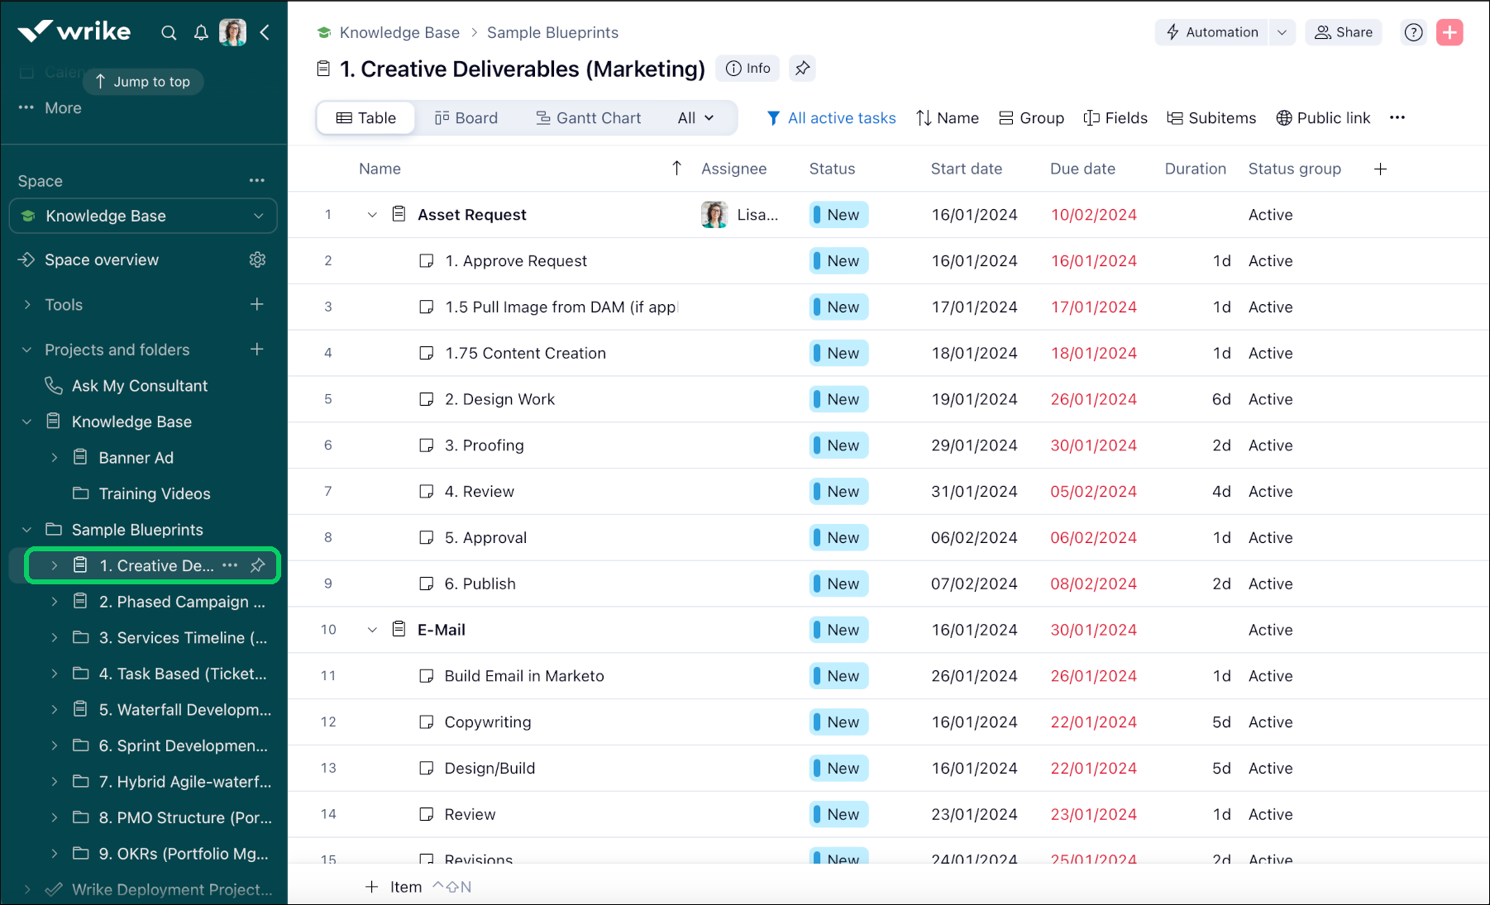This screenshot has width=1490, height=905.
Task: Click the New status of Design Work
Action: (838, 399)
